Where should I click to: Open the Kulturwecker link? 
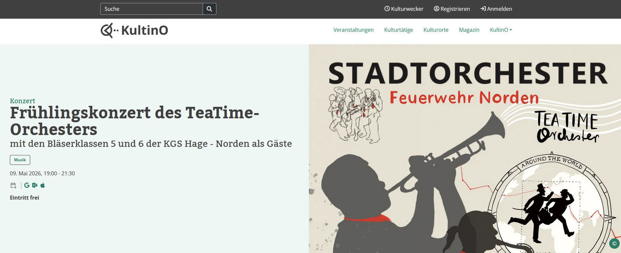(404, 9)
